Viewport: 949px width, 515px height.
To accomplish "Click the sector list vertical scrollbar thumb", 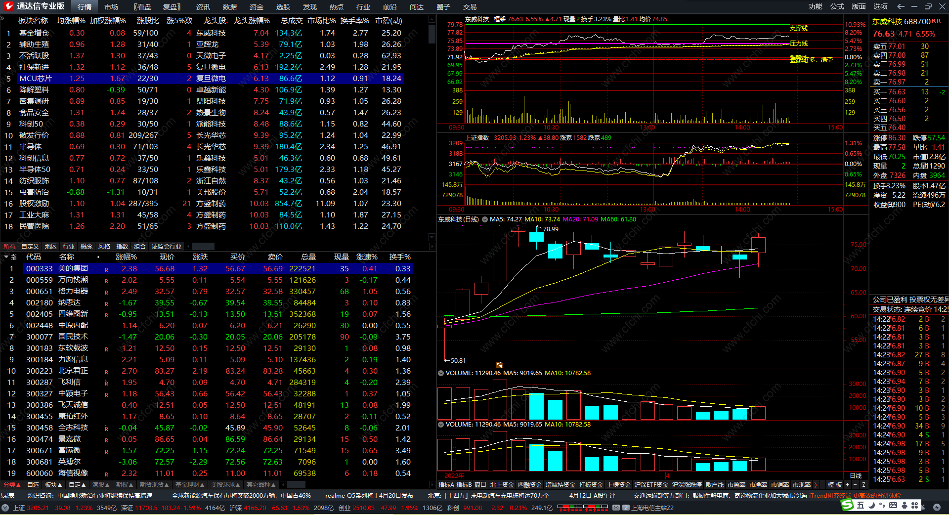I will pos(432,34).
